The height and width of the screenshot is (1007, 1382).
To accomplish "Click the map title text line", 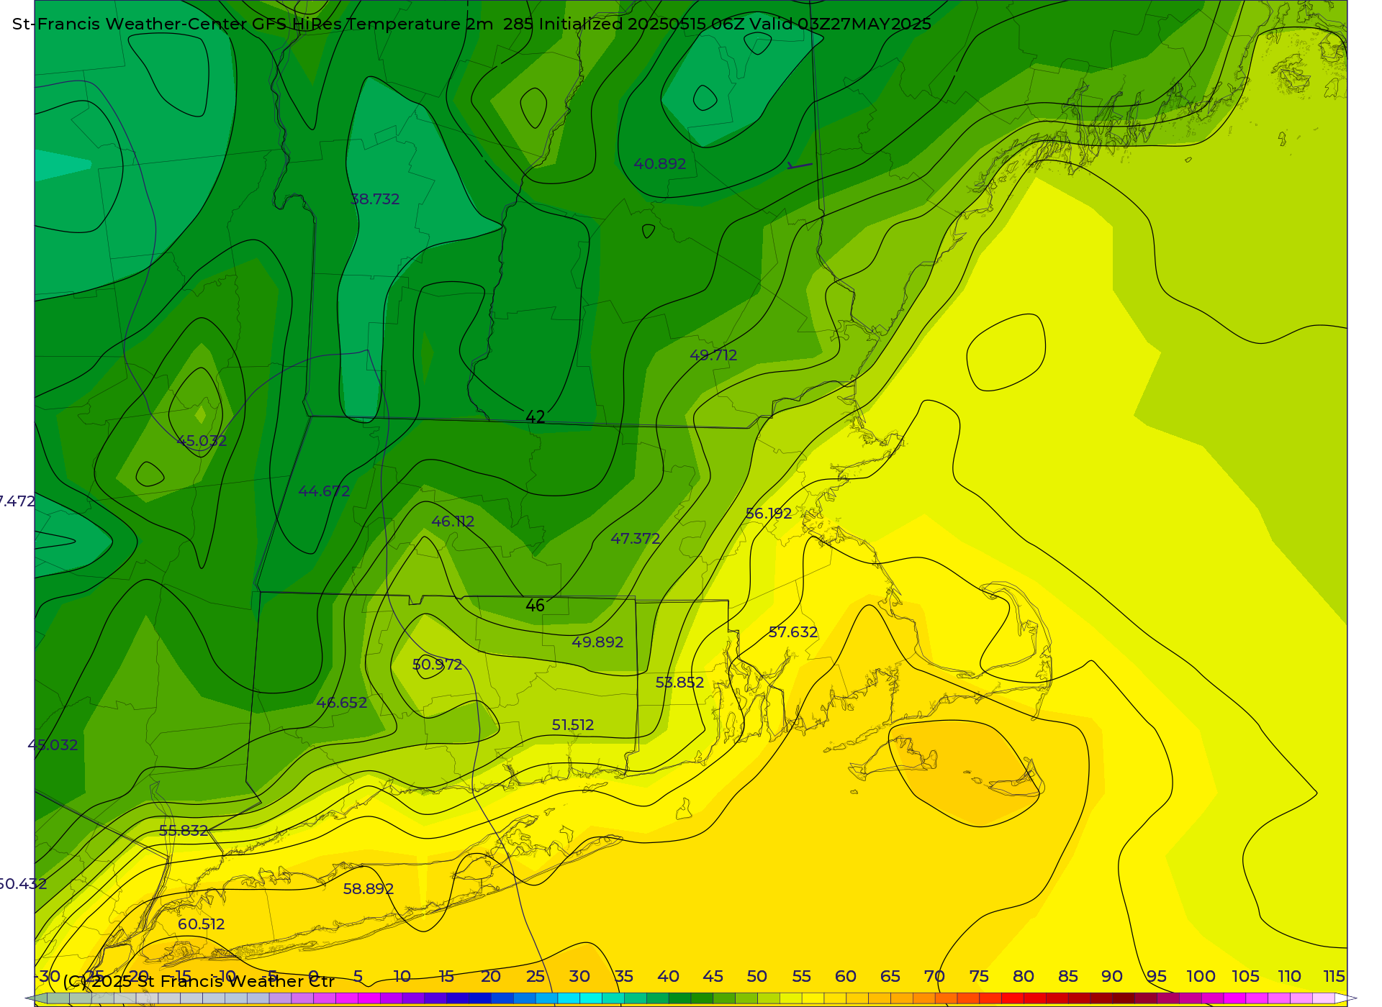I will click(x=471, y=24).
